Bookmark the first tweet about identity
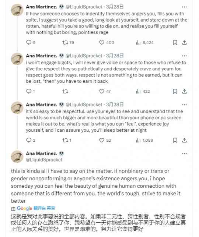Image resolution: width=199 pixels, height=237 pixels. 175,42
